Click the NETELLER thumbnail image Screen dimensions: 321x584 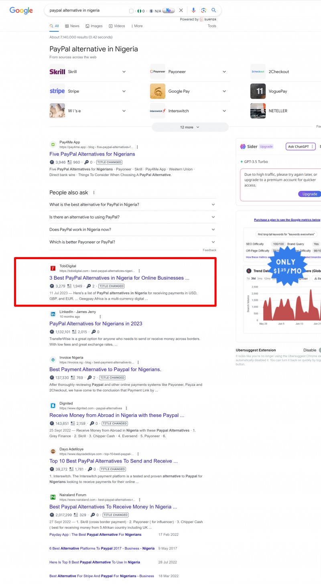click(258, 111)
